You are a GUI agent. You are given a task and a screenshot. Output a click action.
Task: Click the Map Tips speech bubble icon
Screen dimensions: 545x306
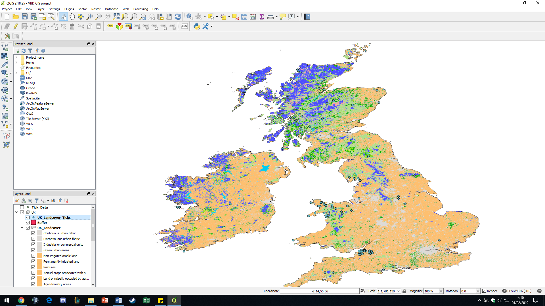(282, 17)
